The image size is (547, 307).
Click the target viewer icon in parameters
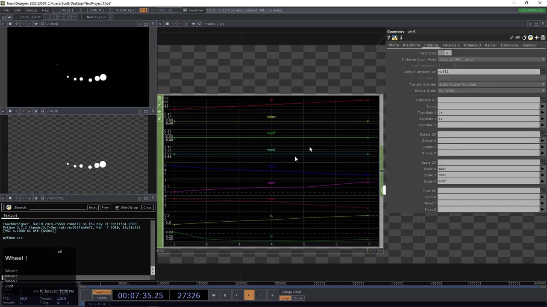pyautogui.click(x=543, y=38)
